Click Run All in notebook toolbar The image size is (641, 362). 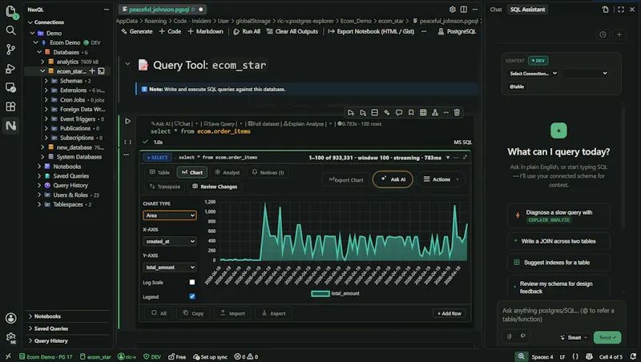[x=247, y=31]
